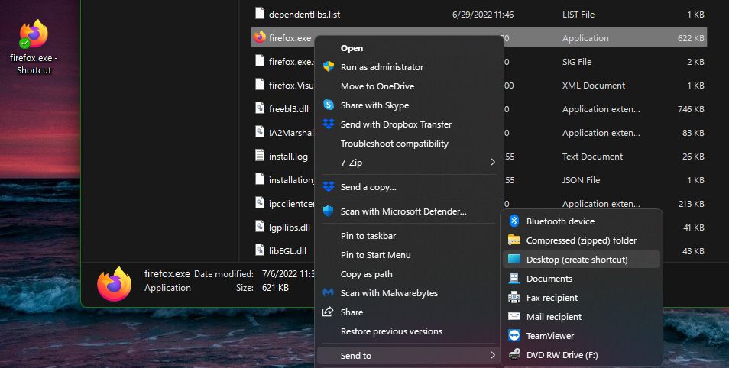This screenshot has width=729, height=368.
Task: Click the 622 KB size cell
Action: click(691, 38)
